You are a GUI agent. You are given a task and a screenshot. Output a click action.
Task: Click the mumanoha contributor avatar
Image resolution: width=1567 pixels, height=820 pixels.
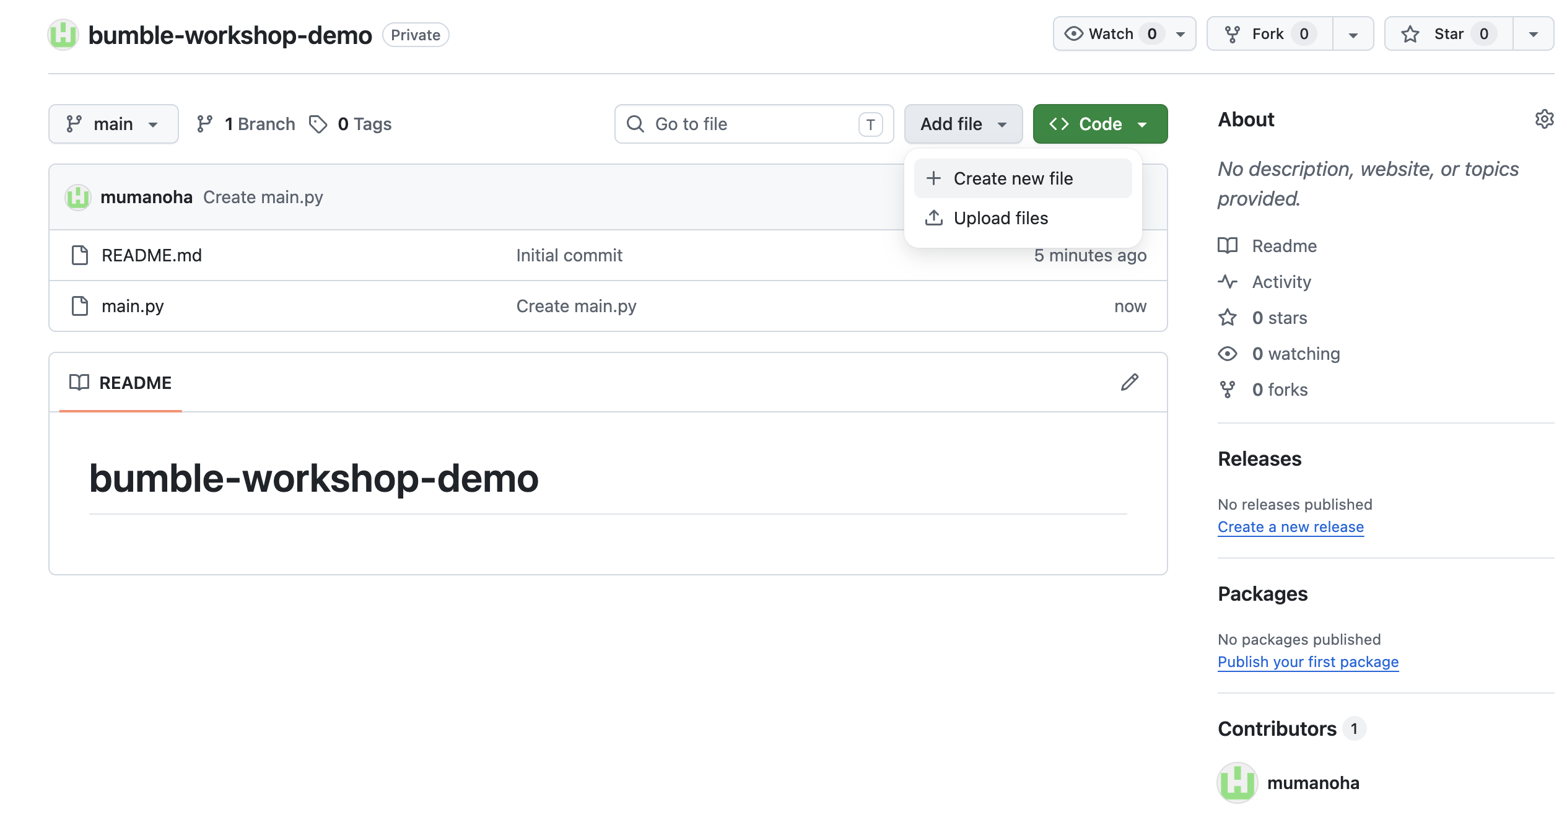coord(1237,783)
